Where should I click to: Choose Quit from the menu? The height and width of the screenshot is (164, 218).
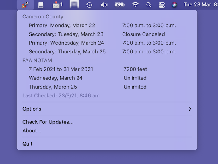pos(107,144)
